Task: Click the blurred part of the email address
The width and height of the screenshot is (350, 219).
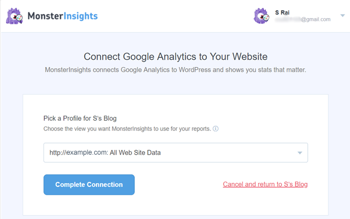Action: (x=288, y=19)
